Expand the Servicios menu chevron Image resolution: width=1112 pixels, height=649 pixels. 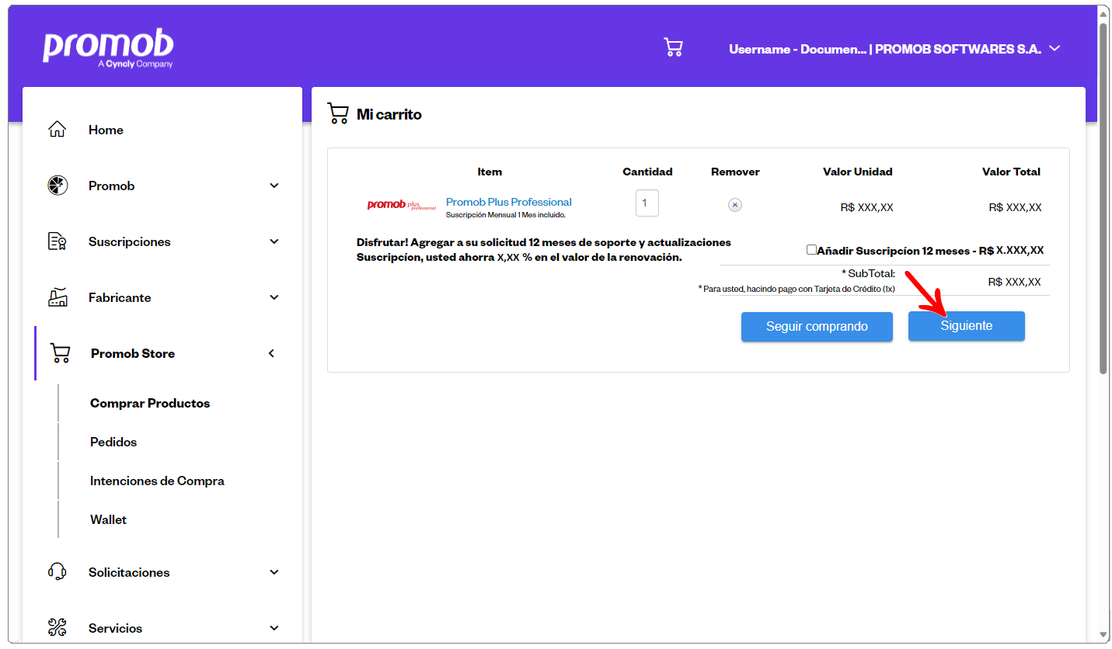pos(274,628)
